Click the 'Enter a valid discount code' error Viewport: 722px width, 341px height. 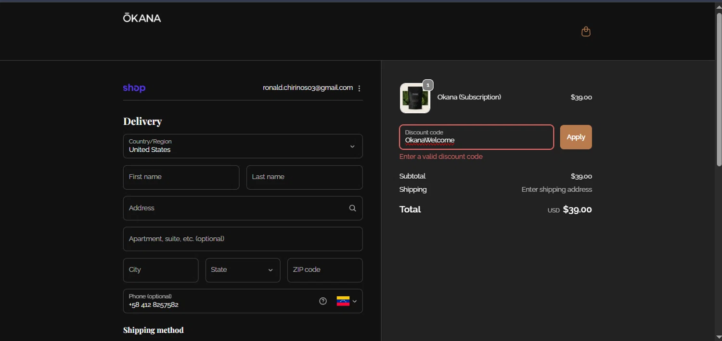pos(441,157)
